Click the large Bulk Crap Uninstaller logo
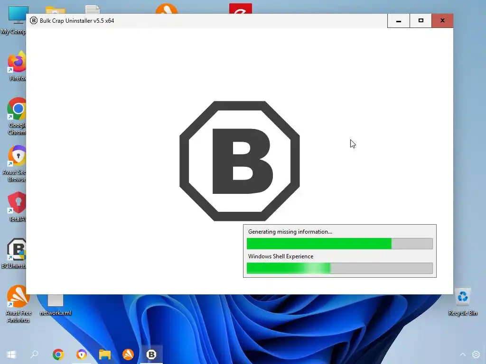 point(240,161)
